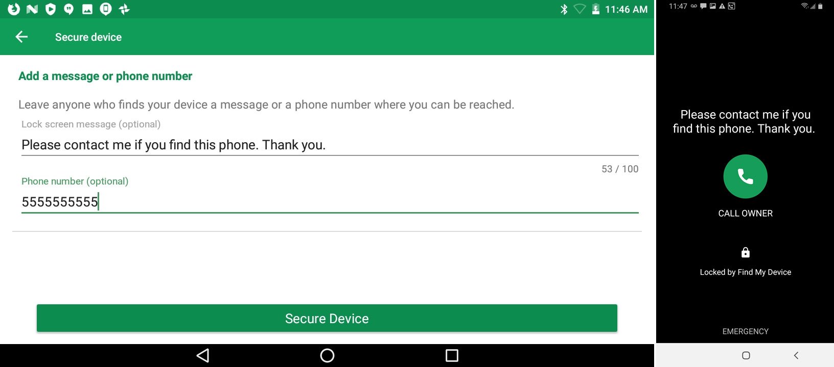Focus the Lock screen message field
The width and height of the screenshot is (834, 367).
330,145
